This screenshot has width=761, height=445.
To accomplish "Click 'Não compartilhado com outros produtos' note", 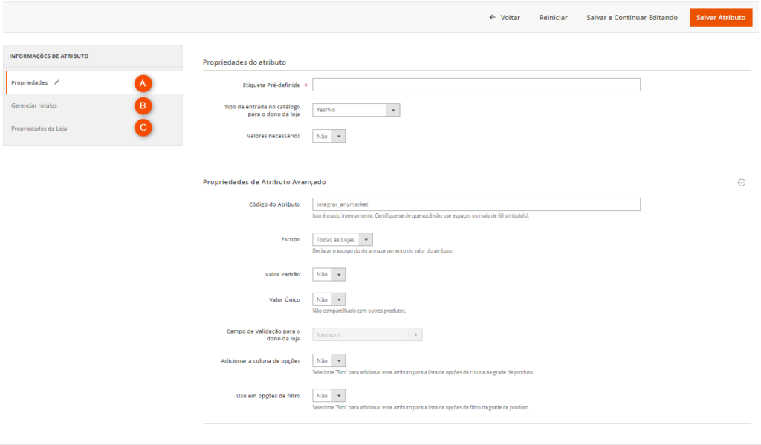I will pyautogui.click(x=359, y=311).
